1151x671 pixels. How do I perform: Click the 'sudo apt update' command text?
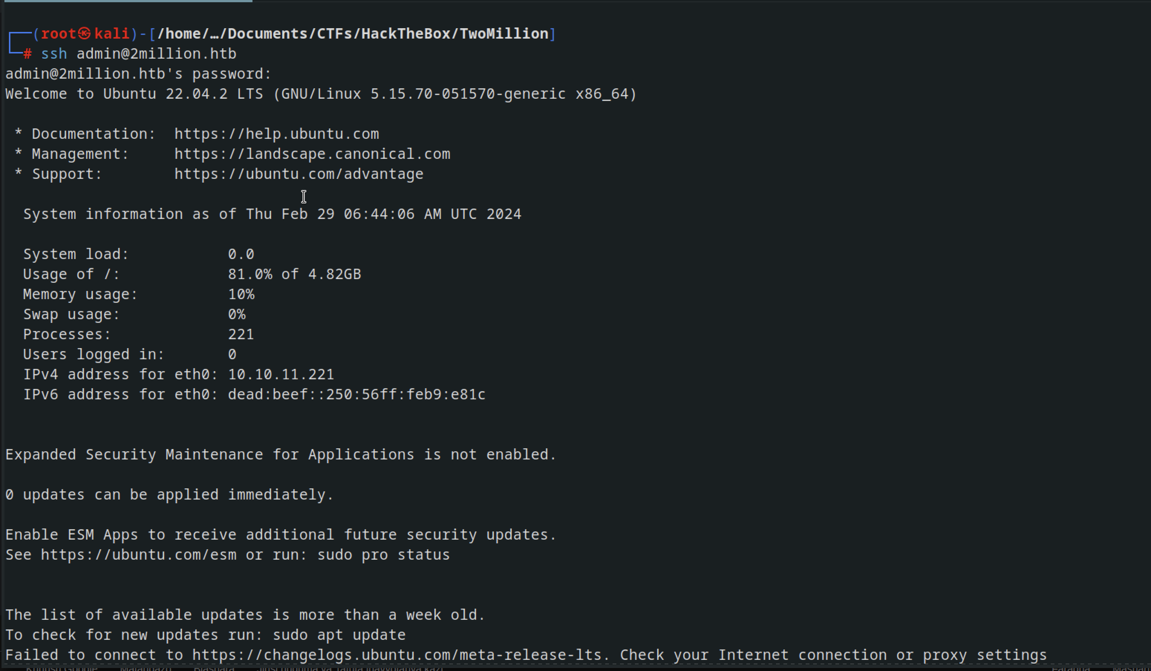339,635
